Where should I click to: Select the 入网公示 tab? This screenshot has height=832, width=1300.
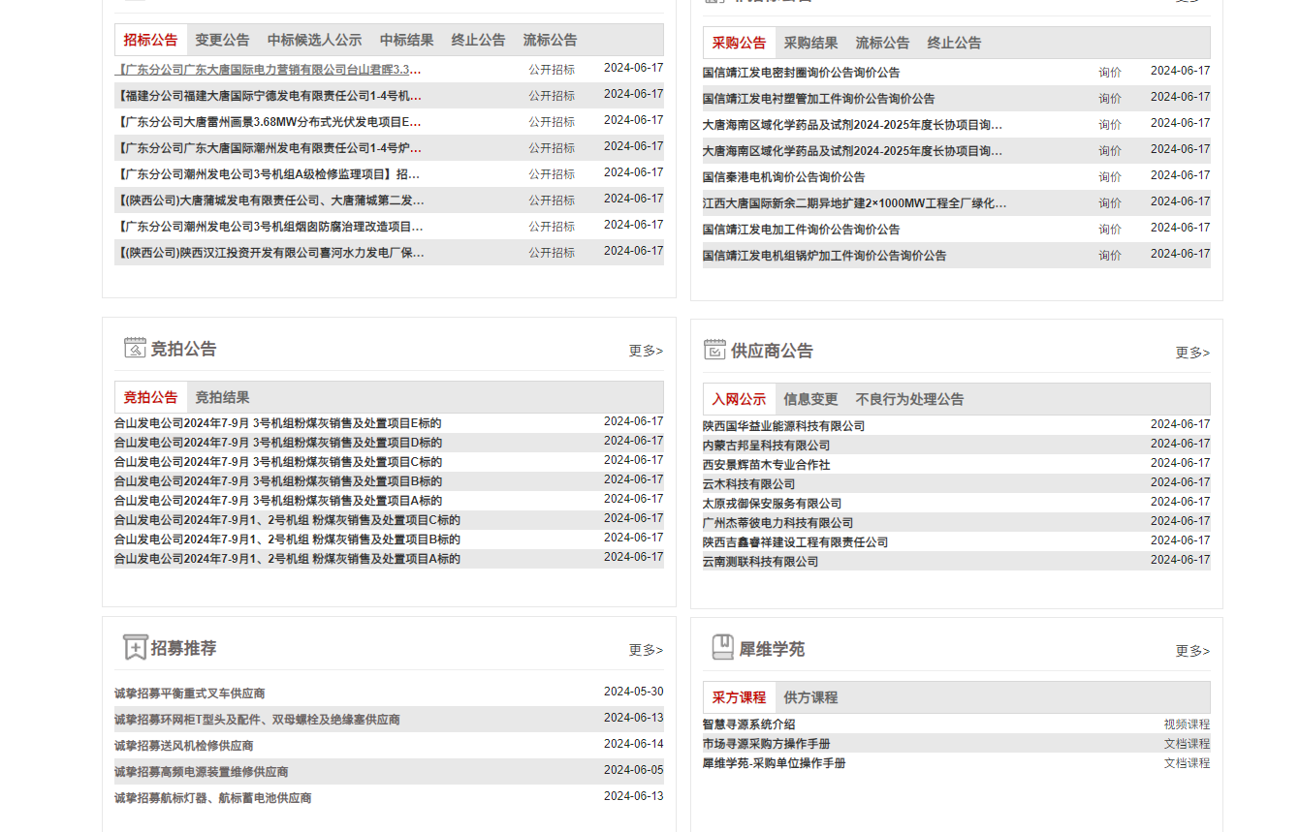click(739, 399)
